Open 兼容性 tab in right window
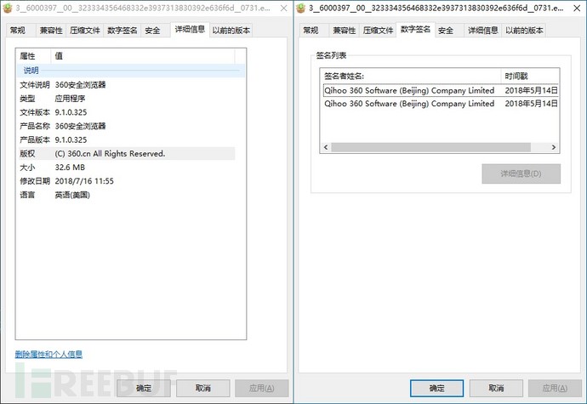Viewport: 587px width, 404px height. click(344, 31)
